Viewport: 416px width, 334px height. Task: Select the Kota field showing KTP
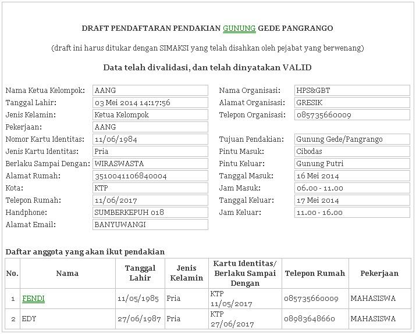150,188
